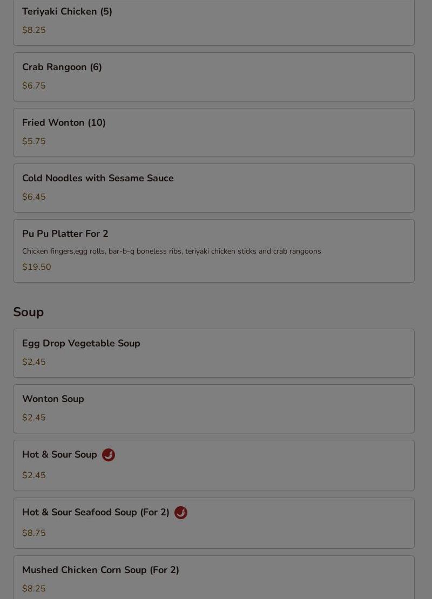The width and height of the screenshot is (432, 599).
Task: Select Pu Pu Platter For 2
Action: pos(214,251)
